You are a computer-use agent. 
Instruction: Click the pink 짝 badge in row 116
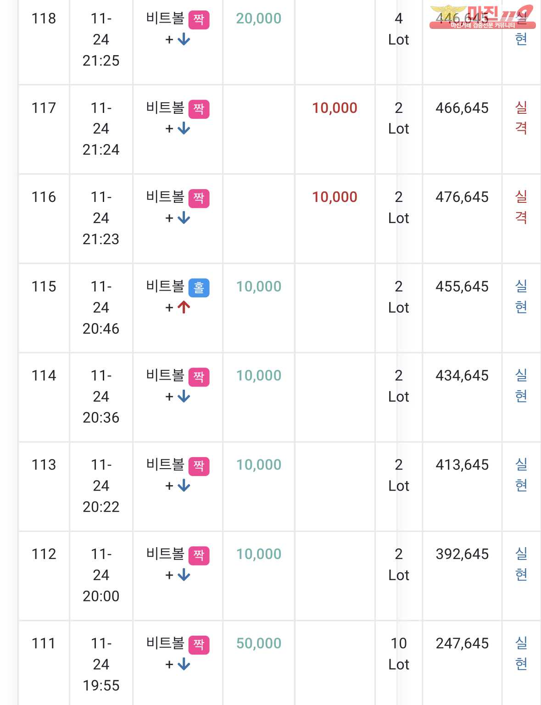[199, 198]
